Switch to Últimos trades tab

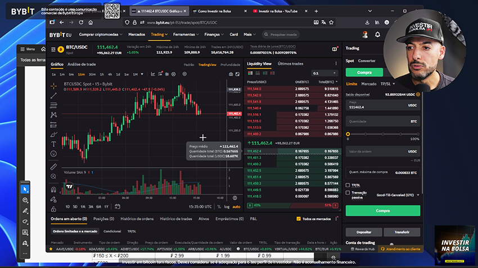coord(291,64)
